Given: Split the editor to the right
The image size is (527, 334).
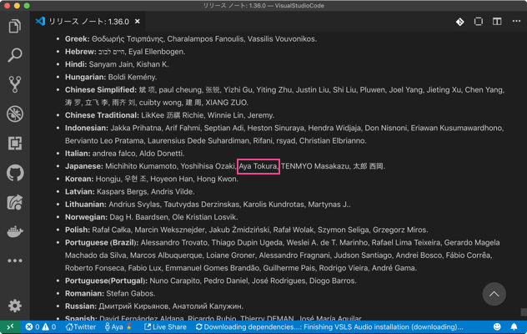Looking at the screenshot, I should coord(497,22).
